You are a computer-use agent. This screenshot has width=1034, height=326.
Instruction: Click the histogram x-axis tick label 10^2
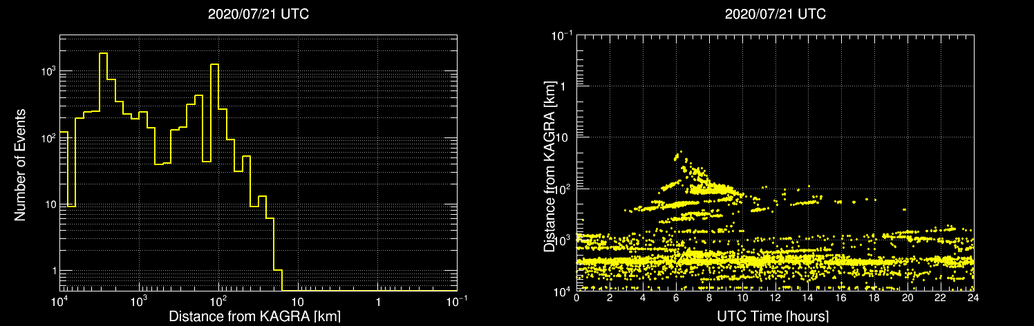tap(219, 301)
